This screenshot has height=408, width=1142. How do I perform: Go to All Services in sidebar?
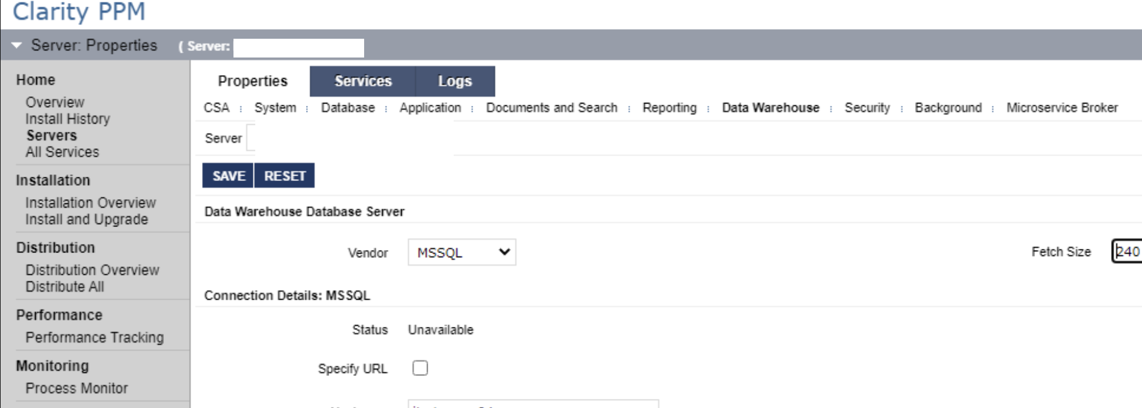click(x=62, y=152)
